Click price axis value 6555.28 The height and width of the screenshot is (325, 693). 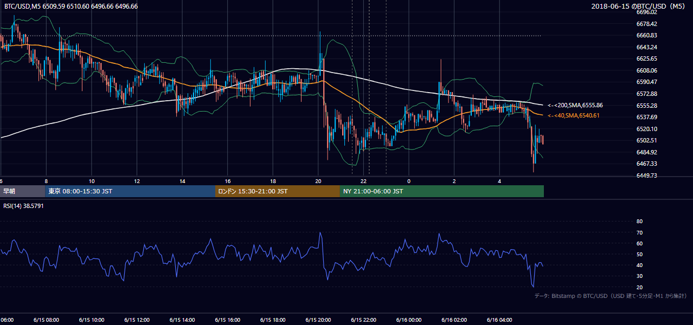click(x=647, y=106)
